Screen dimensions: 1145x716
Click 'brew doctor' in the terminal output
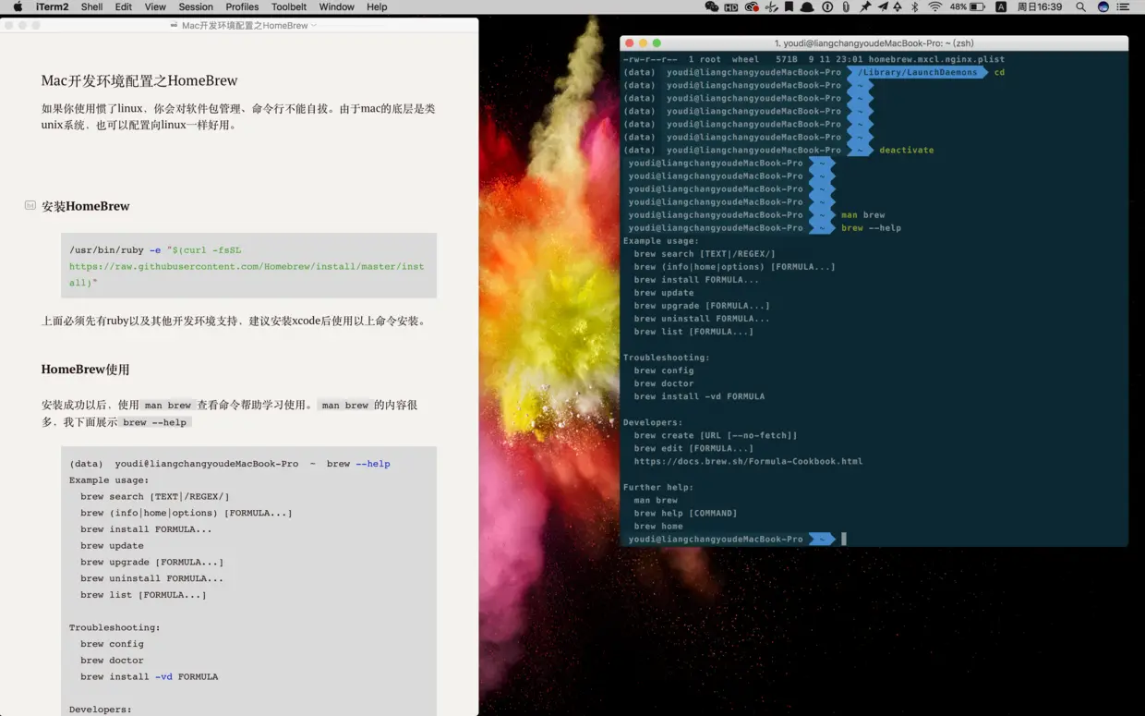pos(664,383)
